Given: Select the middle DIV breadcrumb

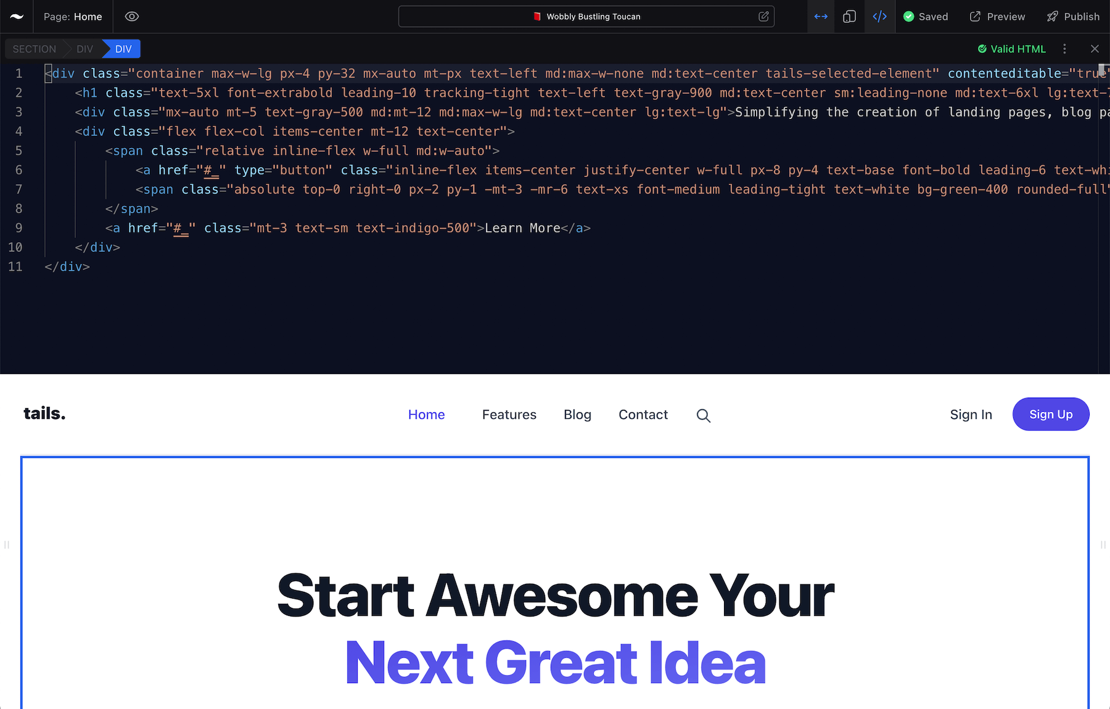Looking at the screenshot, I should [x=85, y=49].
